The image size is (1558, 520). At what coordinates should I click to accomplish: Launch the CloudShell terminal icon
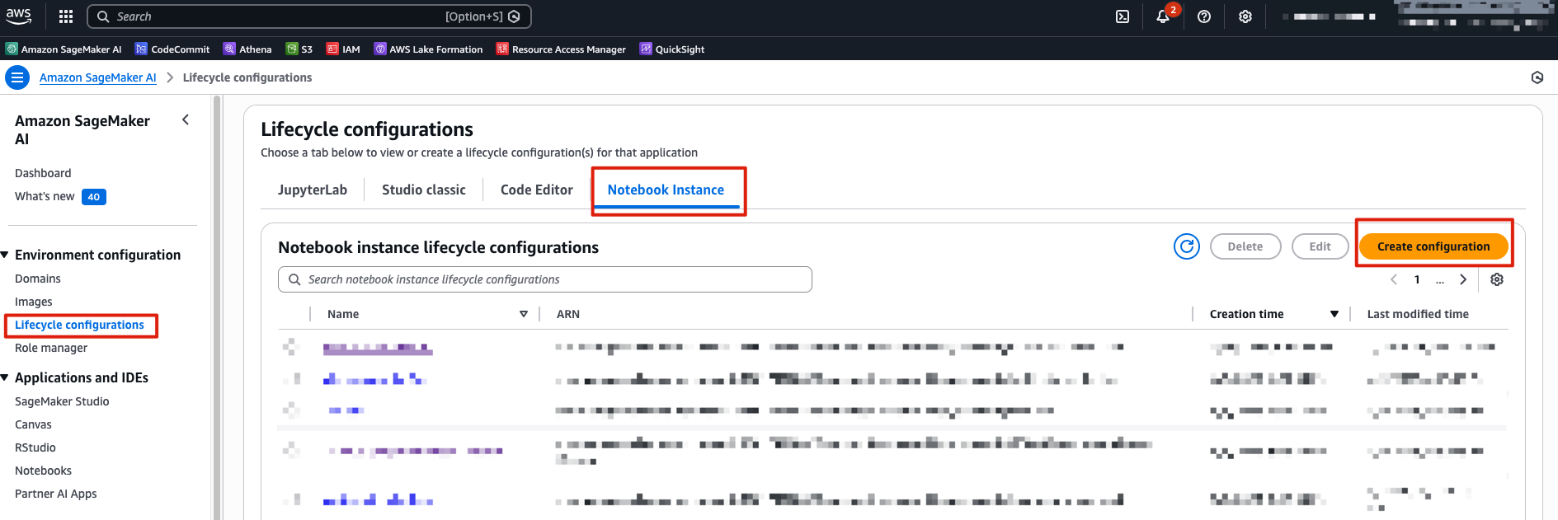click(1123, 16)
